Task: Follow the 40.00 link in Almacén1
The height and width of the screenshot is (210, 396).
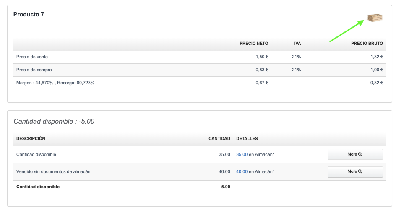Action: coord(242,171)
